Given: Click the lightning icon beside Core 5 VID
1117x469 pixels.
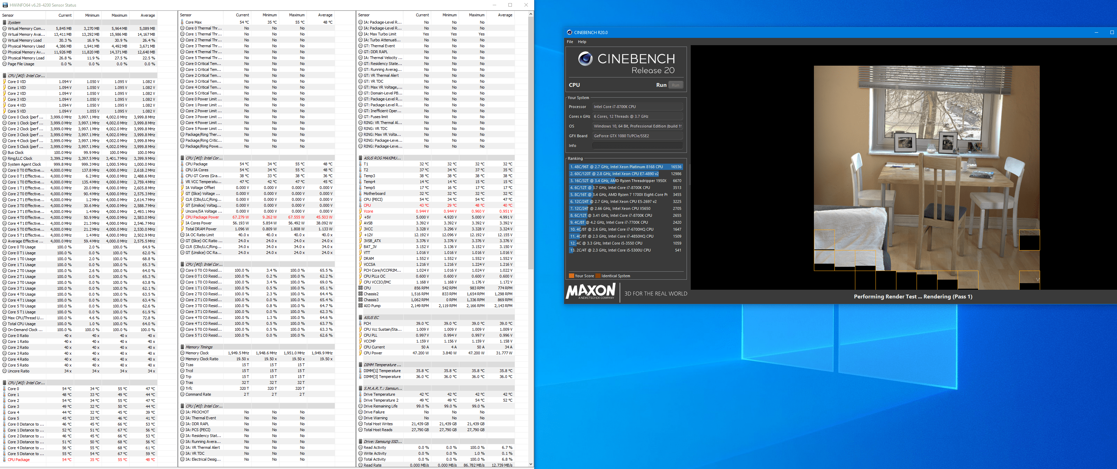Looking at the screenshot, I should coord(4,111).
